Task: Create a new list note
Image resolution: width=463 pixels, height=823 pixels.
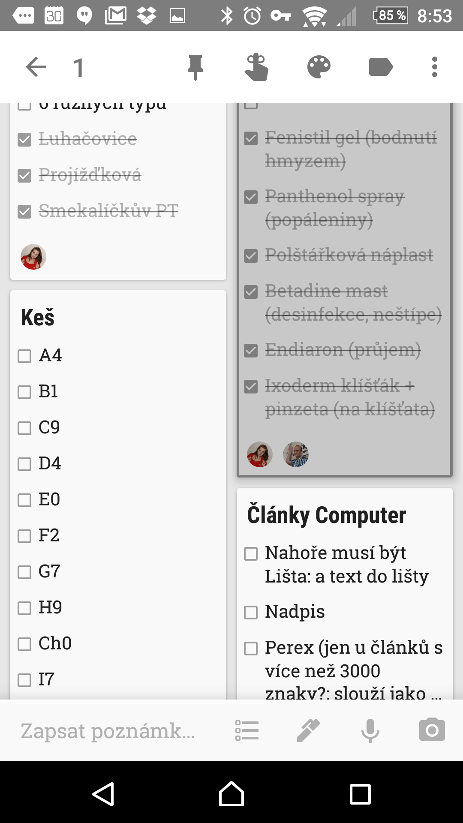Action: click(247, 730)
